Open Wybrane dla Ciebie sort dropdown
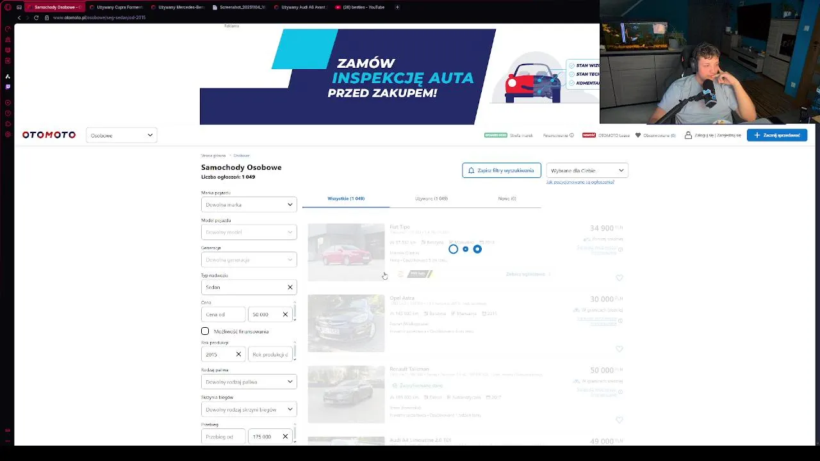The width and height of the screenshot is (820, 461). pos(587,170)
